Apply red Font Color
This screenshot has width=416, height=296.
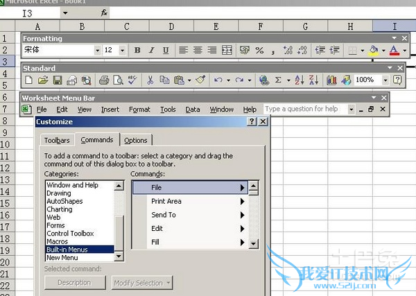395,50
